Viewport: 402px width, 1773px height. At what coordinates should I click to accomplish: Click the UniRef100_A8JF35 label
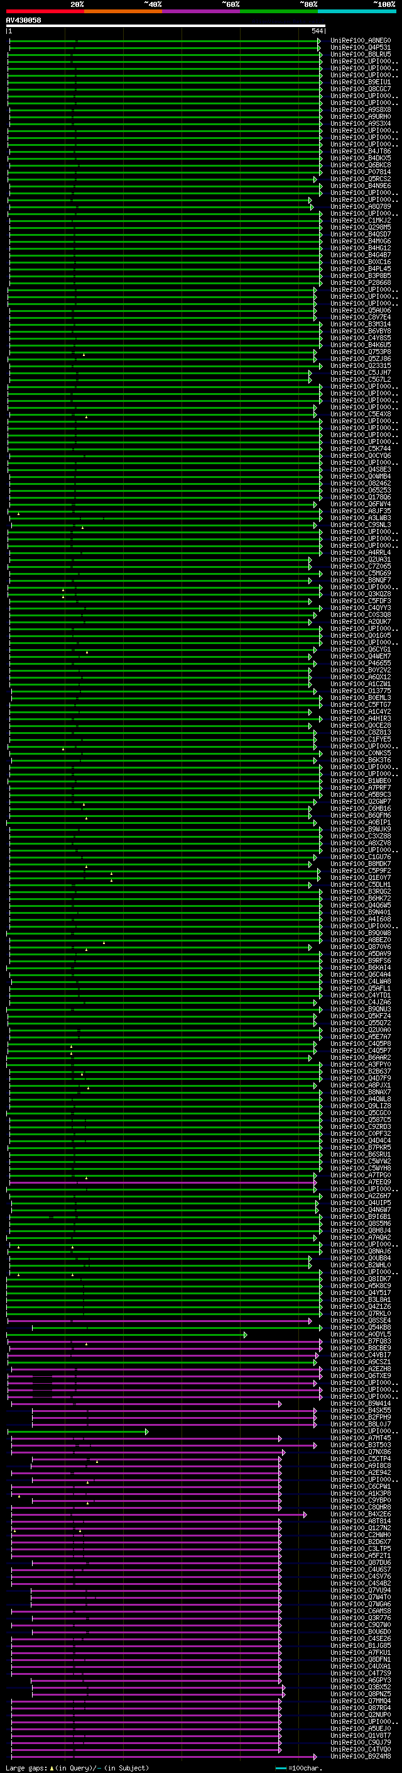(x=361, y=511)
